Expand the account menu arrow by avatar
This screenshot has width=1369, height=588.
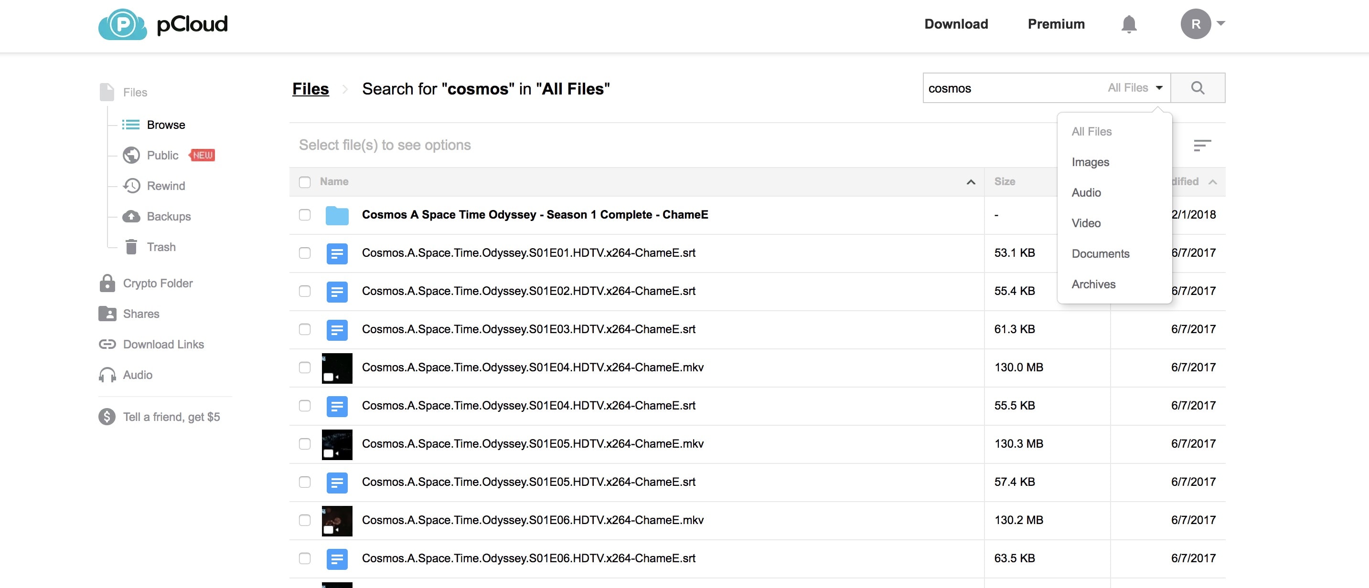coord(1221,23)
